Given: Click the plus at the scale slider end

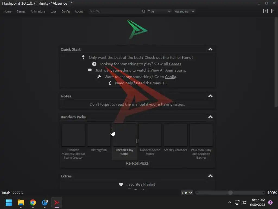Looking at the screenshot, I should coord(263,193).
